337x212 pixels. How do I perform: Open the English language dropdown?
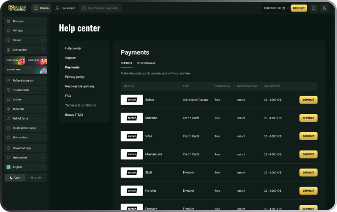pyautogui.click(x=25, y=167)
